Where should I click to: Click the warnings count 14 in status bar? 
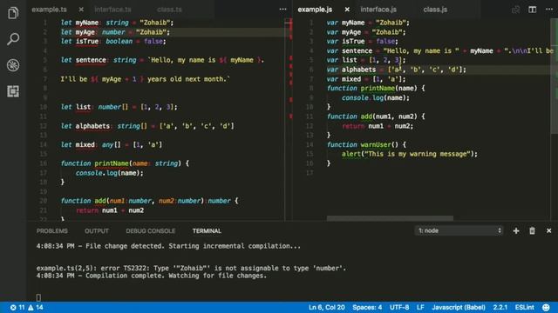(36, 307)
